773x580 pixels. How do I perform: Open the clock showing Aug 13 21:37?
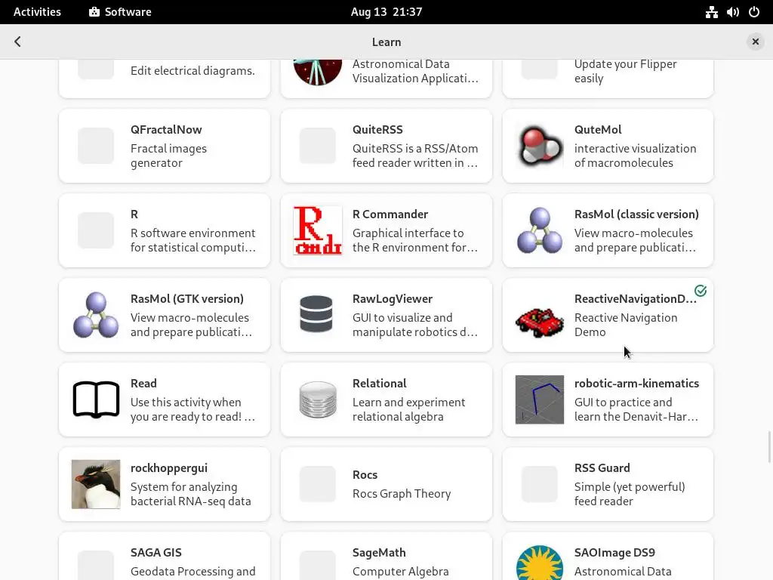pyautogui.click(x=386, y=12)
